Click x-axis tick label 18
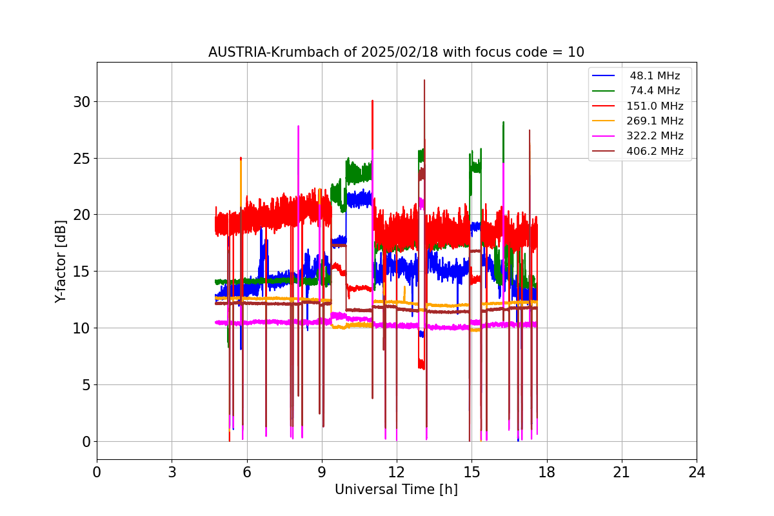Image resolution: width=774 pixels, height=516 pixels. tap(546, 472)
